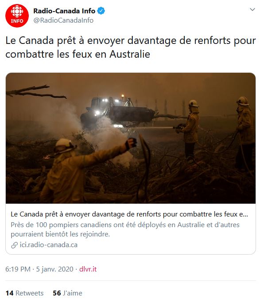Click the bulldozer in the preview photo

(118, 112)
